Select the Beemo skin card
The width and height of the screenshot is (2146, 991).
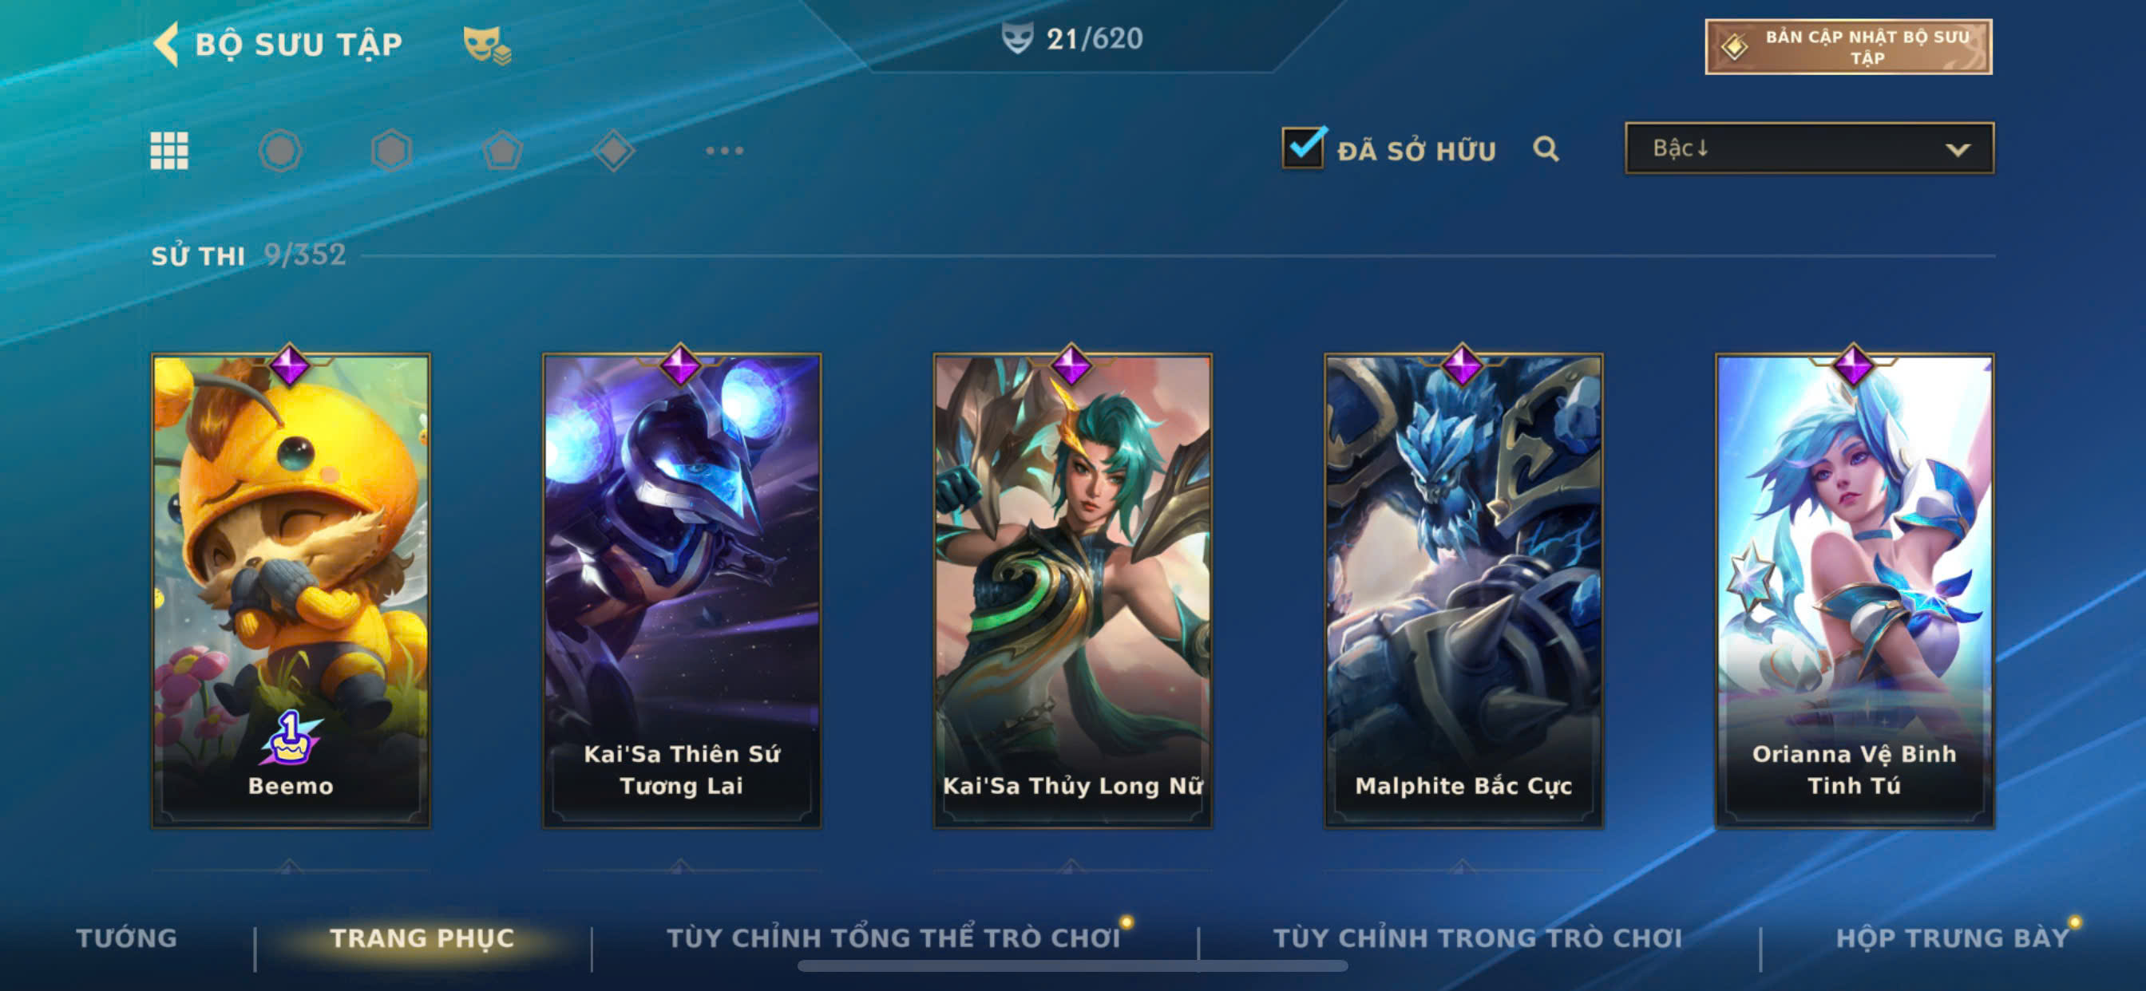(x=291, y=590)
